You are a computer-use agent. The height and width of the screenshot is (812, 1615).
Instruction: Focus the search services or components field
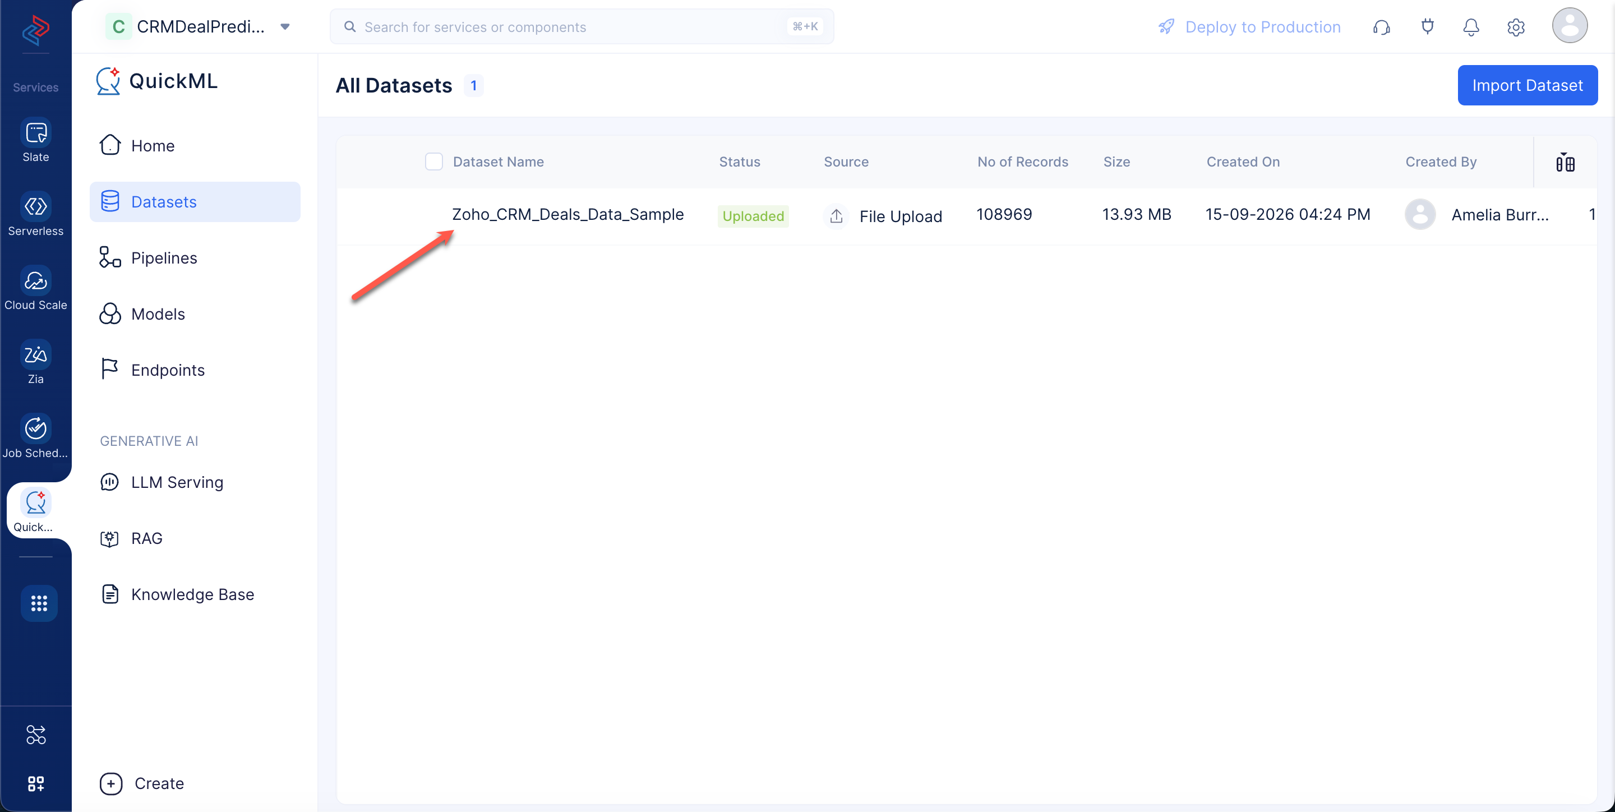point(582,27)
